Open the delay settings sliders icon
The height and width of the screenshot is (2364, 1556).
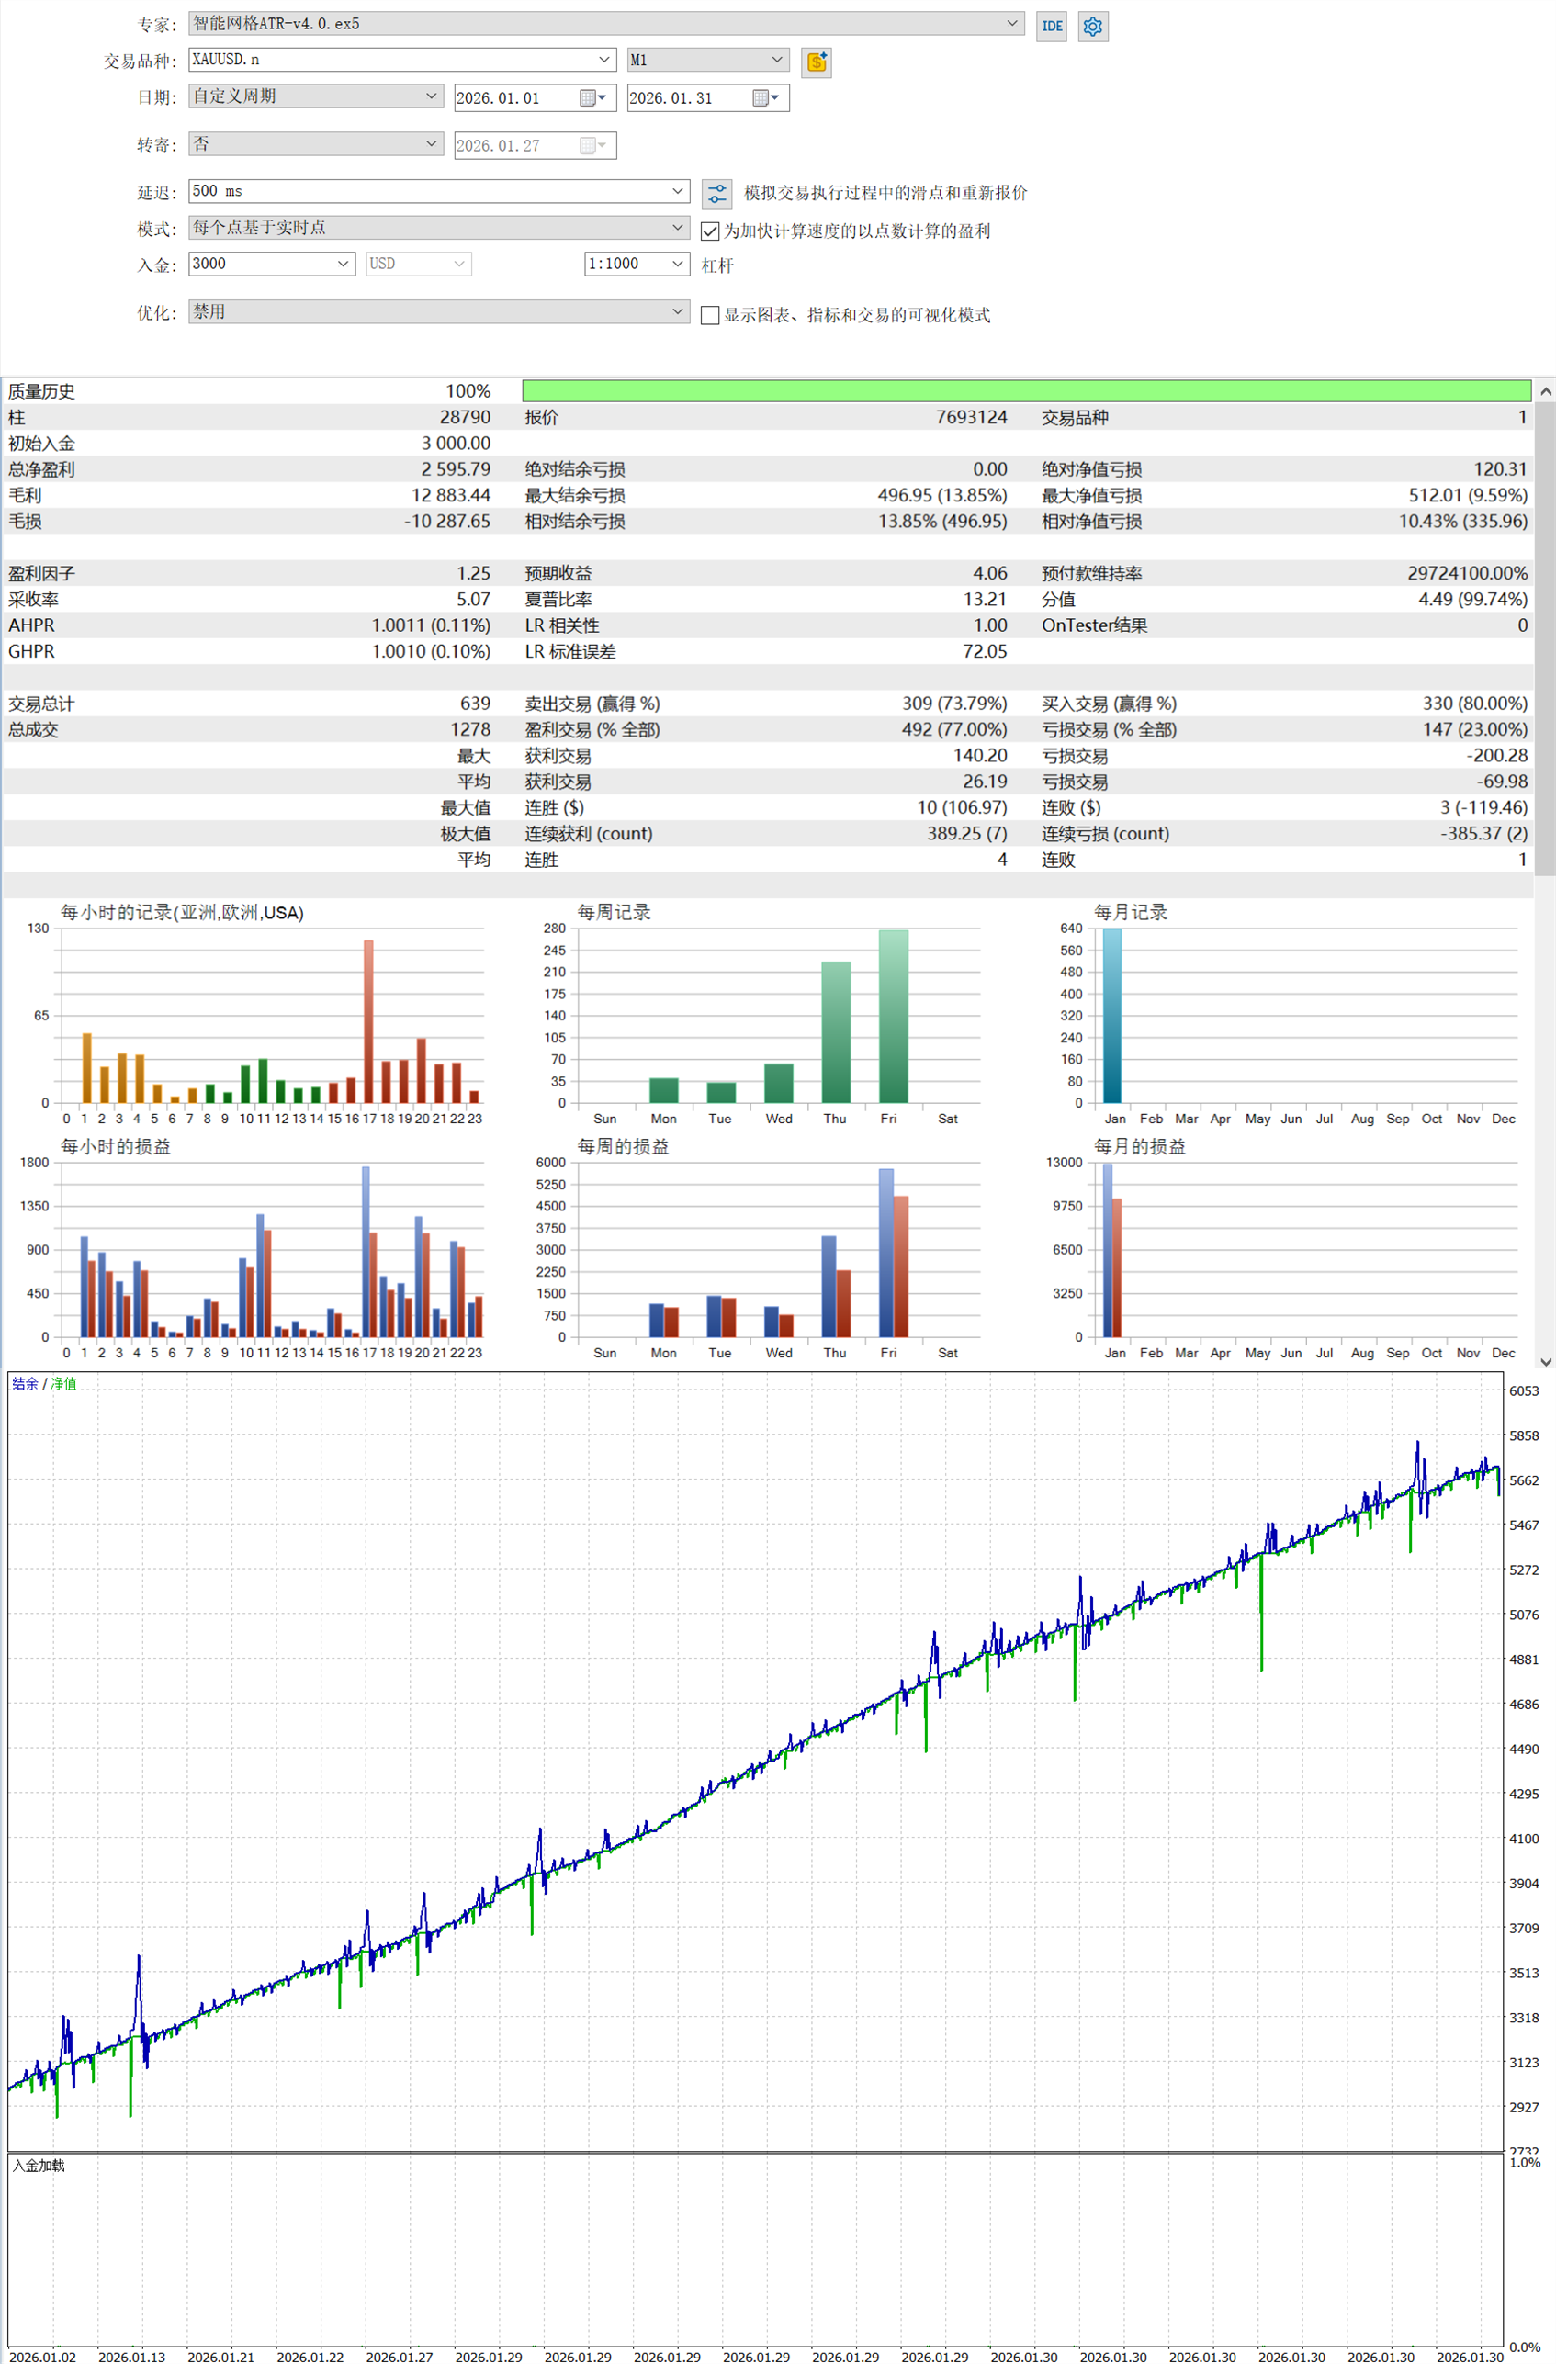[716, 193]
